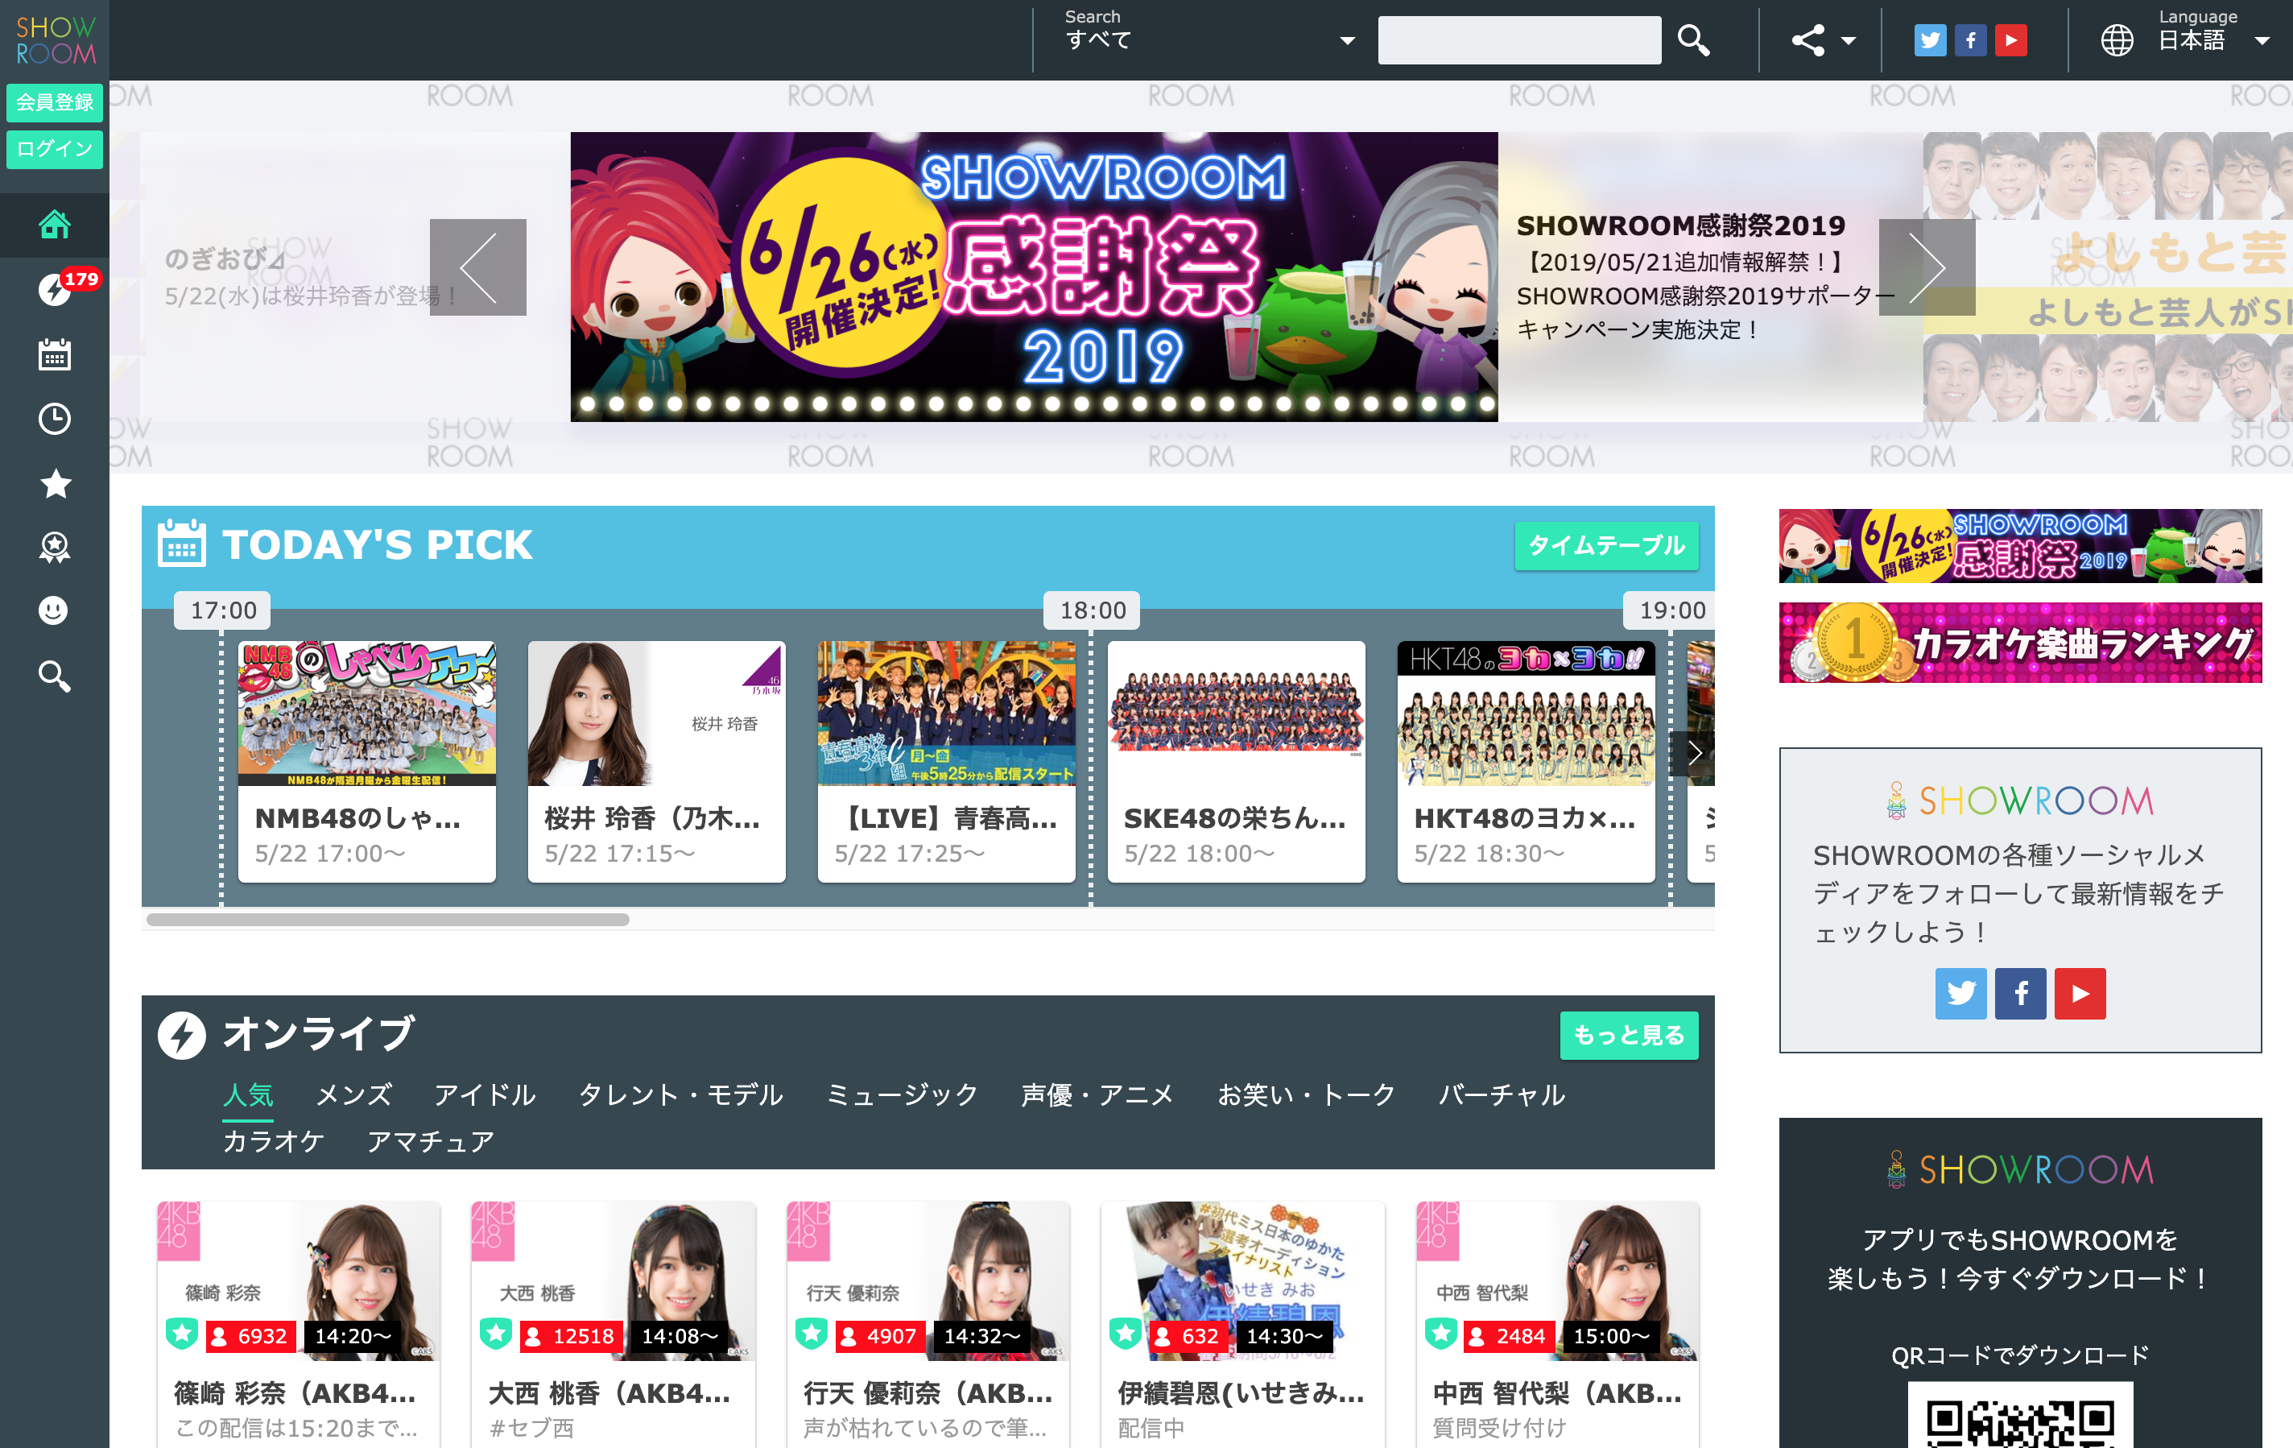Select the バーチャル category tab
Screen dimensions: 2293x1448
coord(1501,1094)
